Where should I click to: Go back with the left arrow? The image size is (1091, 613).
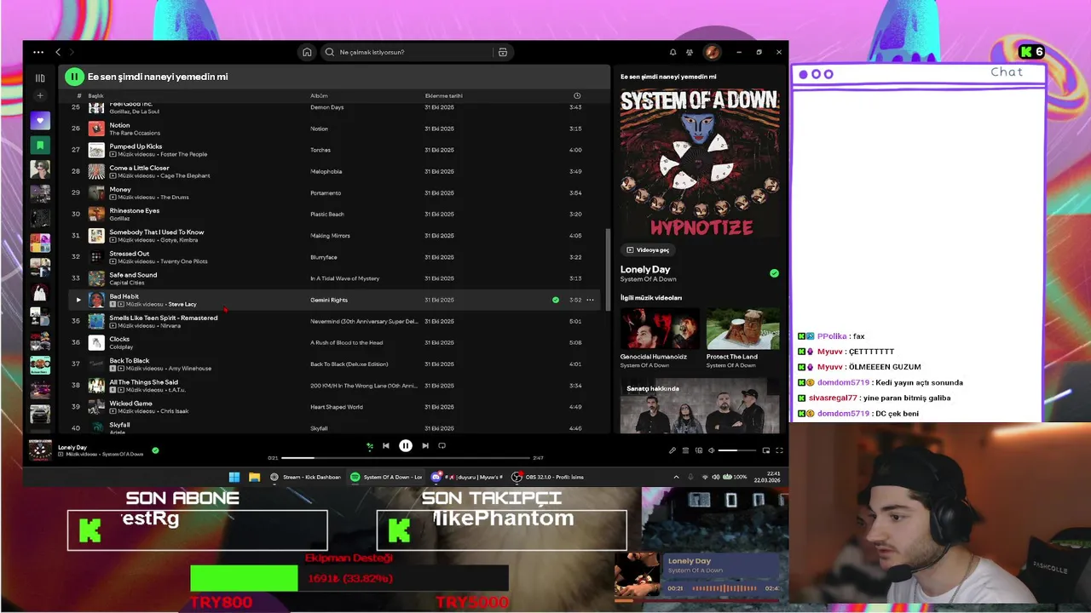[x=58, y=52]
